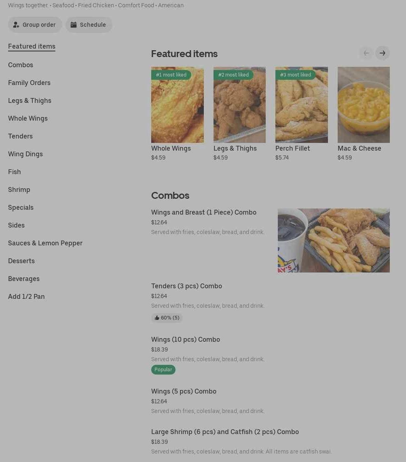The height and width of the screenshot is (462, 406).
Task: Click the Group order person icon
Action: point(16,25)
